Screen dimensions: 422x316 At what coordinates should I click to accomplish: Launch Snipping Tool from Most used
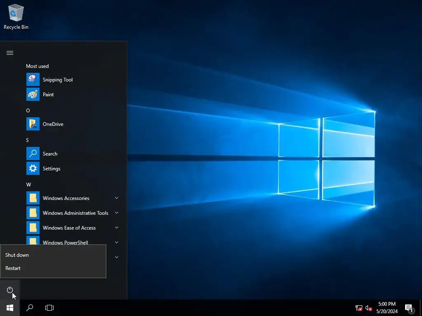[73, 79]
